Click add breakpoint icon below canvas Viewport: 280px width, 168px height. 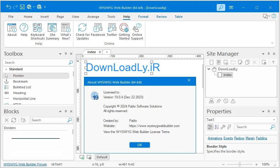(x=82, y=157)
